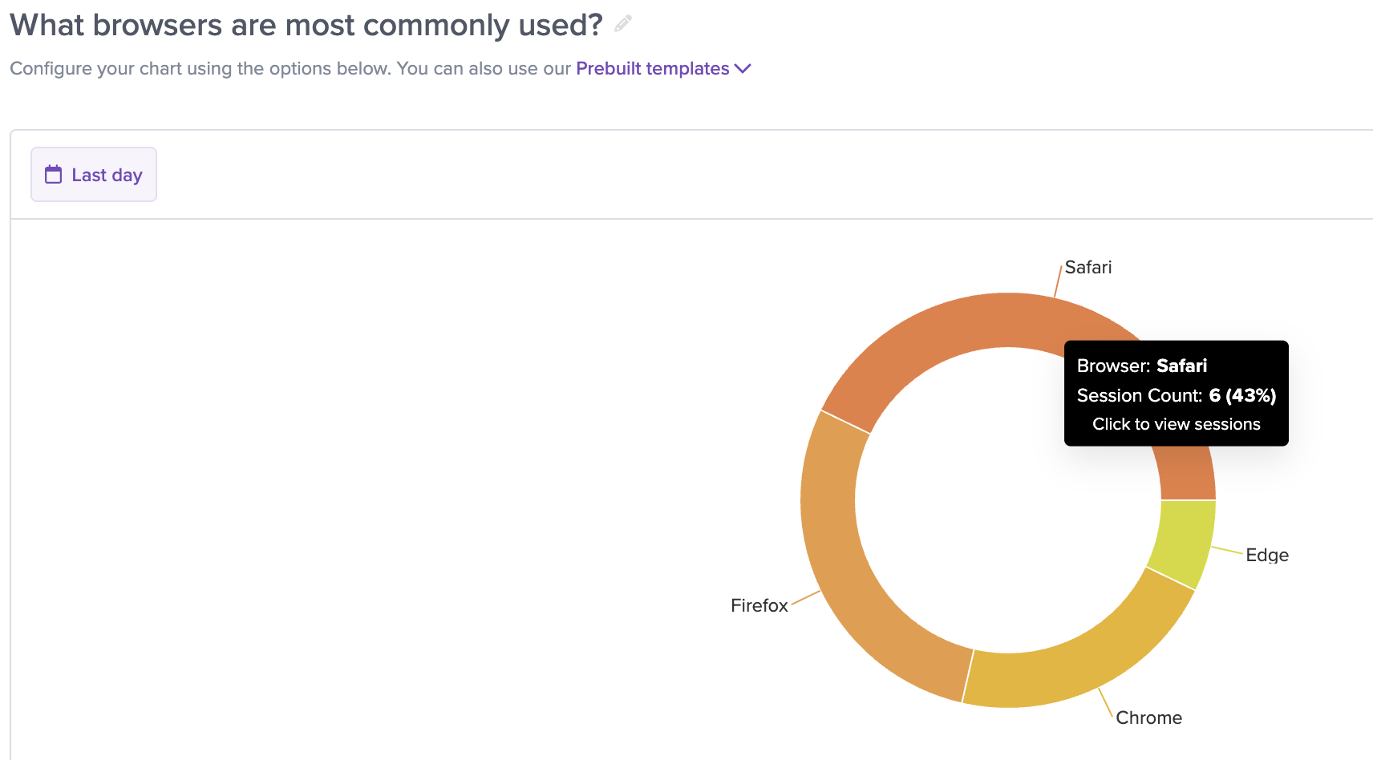Click 'Click to view sessions' in the tooltip

[1177, 424]
